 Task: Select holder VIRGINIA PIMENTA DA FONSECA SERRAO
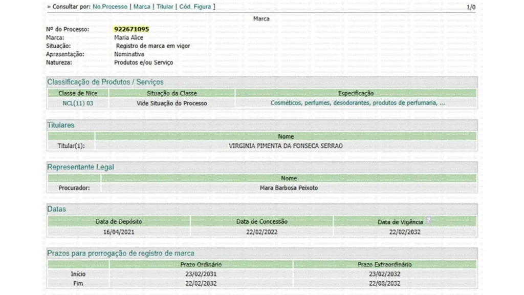pos(286,146)
